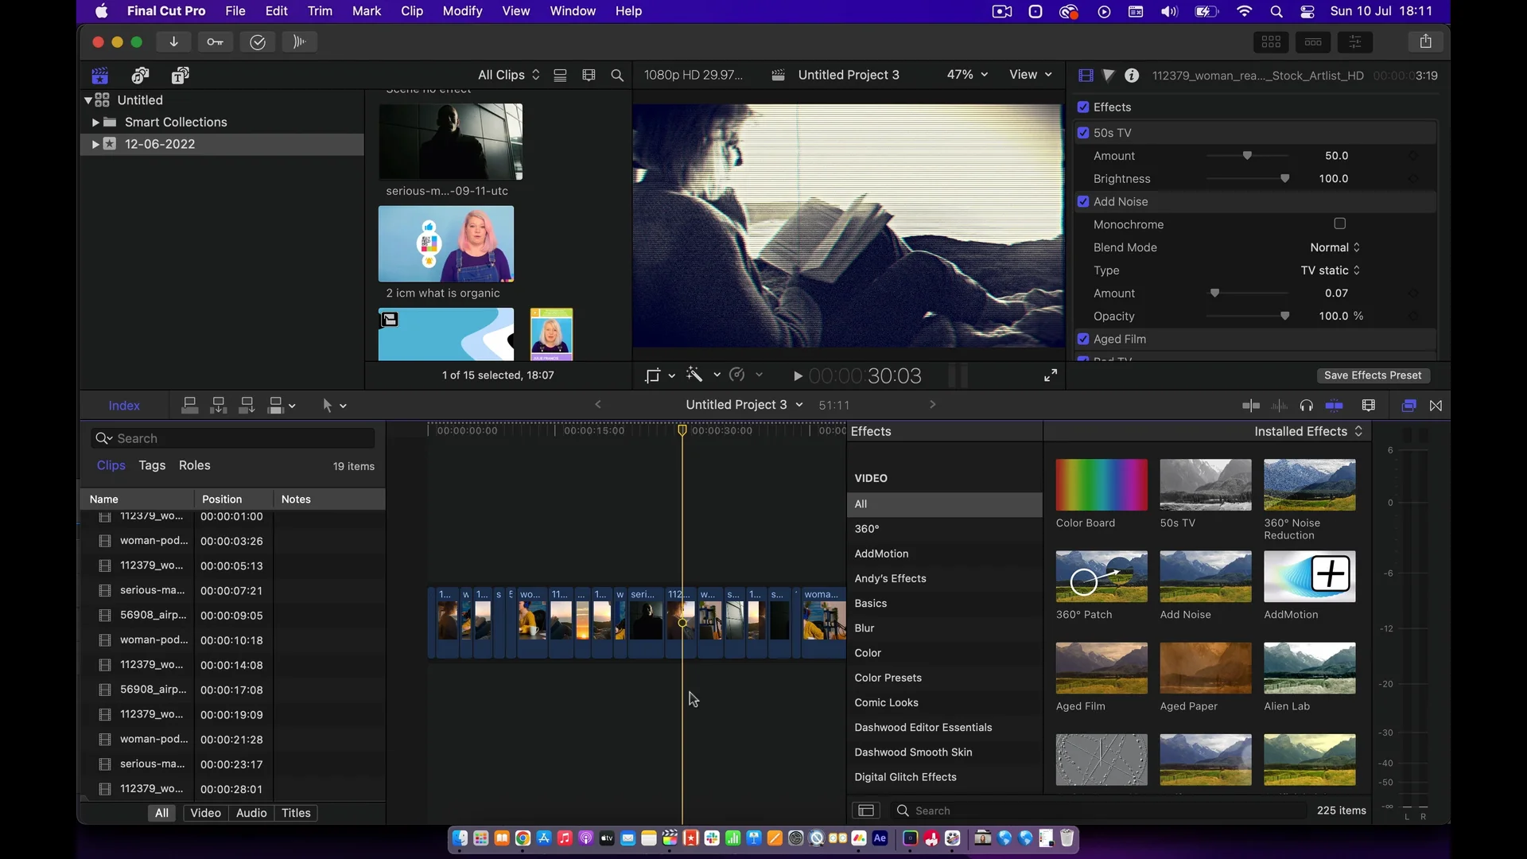Select the Info inspector icon
The width and height of the screenshot is (1527, 859).
1132,76
